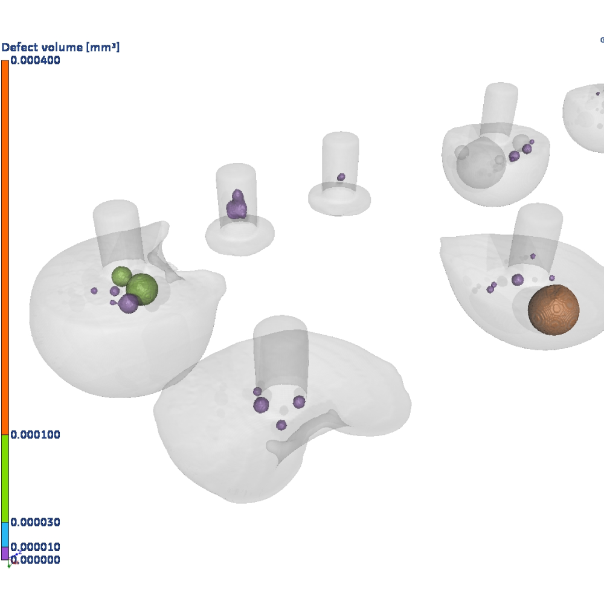Select the light blue legend color band
The width and height of the screenshot is (604, 604).
pos(5,535)
